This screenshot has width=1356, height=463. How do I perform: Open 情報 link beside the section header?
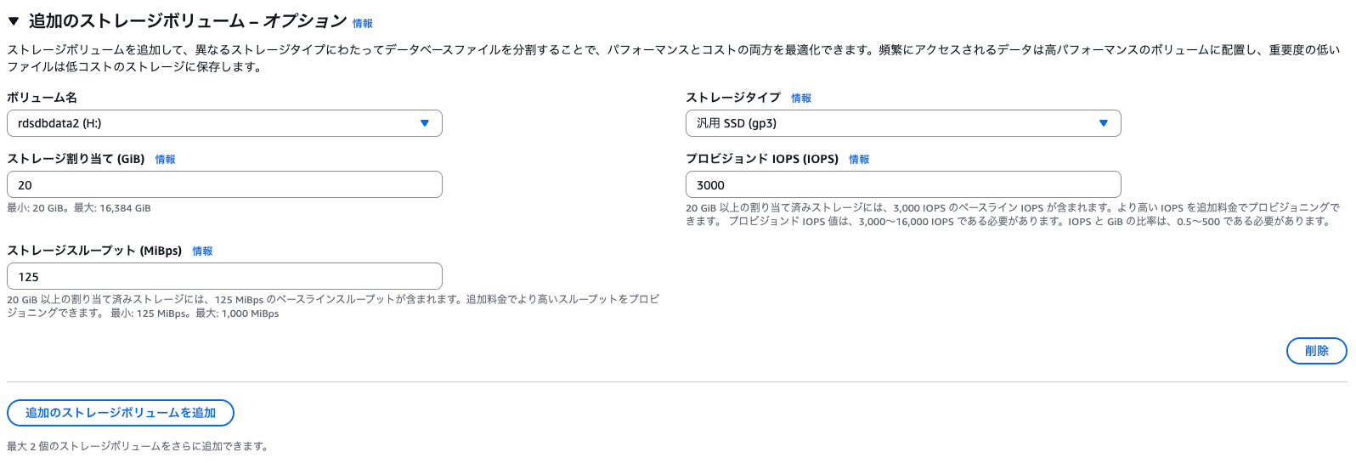click(x=363, y=24)
